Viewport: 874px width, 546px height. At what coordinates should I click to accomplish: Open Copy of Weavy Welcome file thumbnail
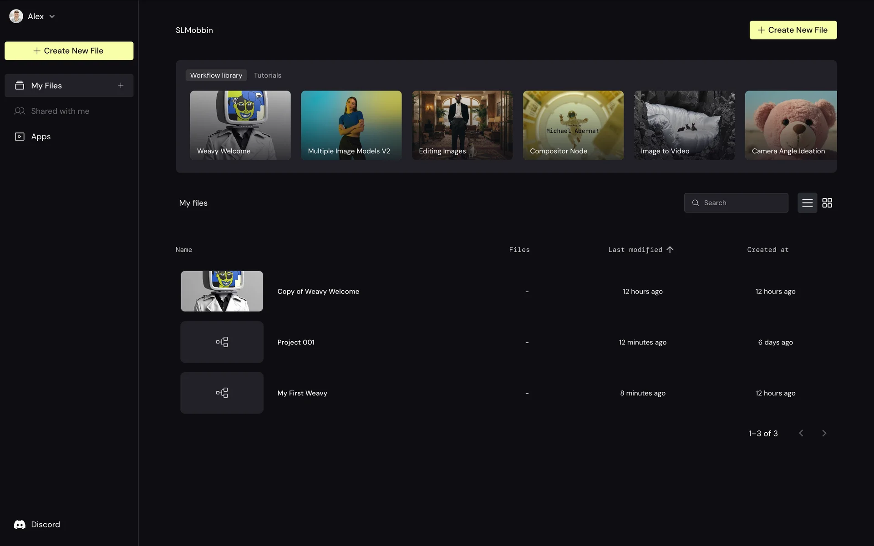(x=222, y=291)
